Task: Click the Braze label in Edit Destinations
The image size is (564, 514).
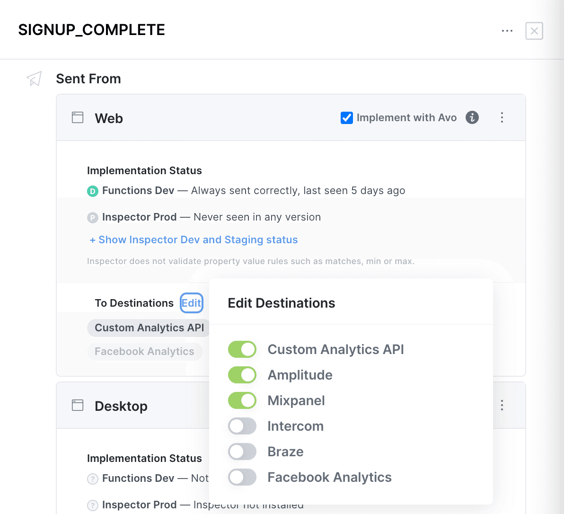Action: coord(286,452)
